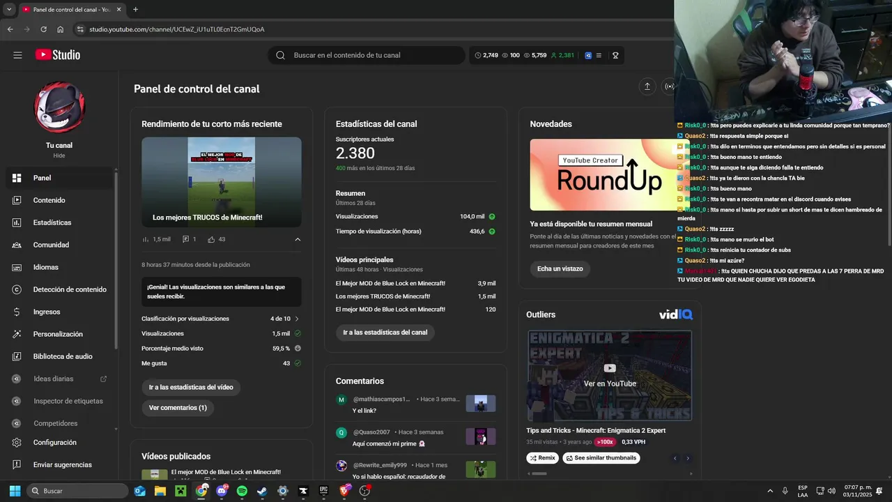The height and width of the screenshot is (502, 892).
Task: Click the YouTube Studio logo
Action: [x=58, y=55]
